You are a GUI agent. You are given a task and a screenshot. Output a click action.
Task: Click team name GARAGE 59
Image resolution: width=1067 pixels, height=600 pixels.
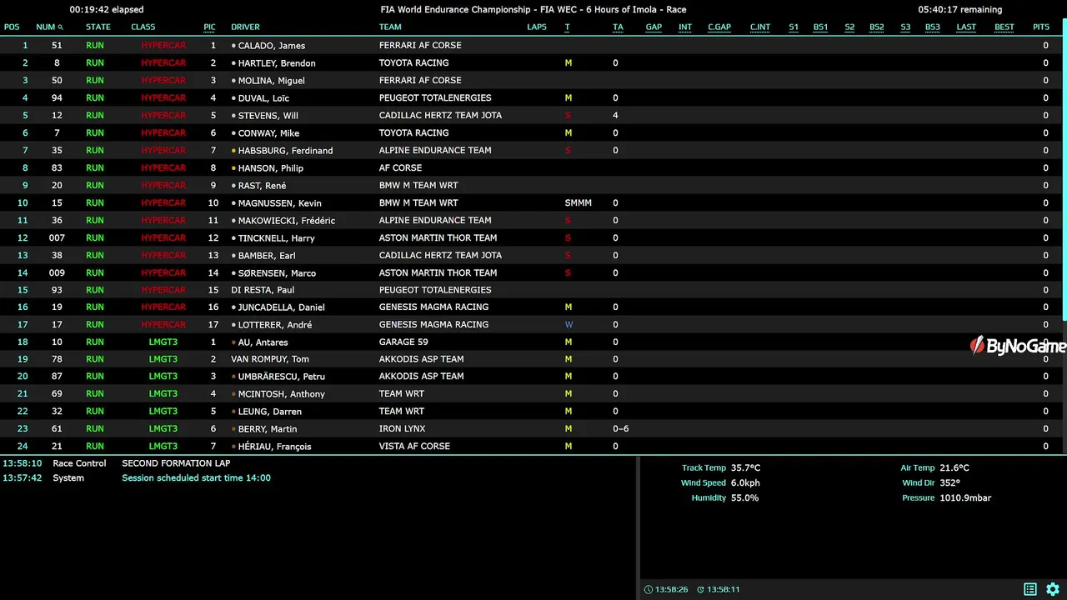[x=403, y=342]
